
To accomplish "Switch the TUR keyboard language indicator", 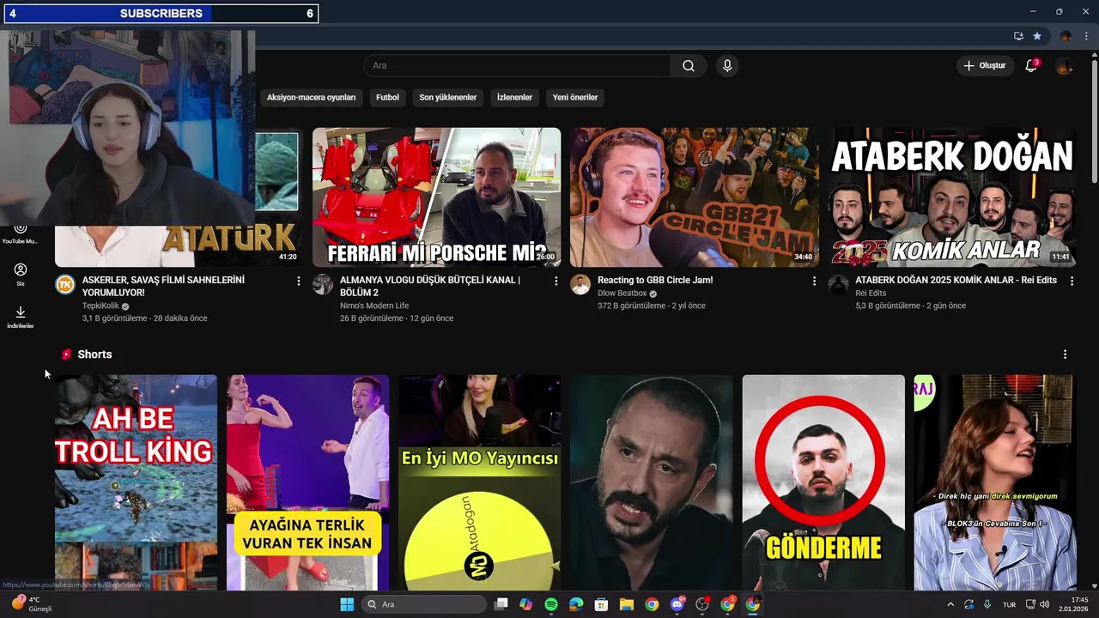I will point(1010,604).
